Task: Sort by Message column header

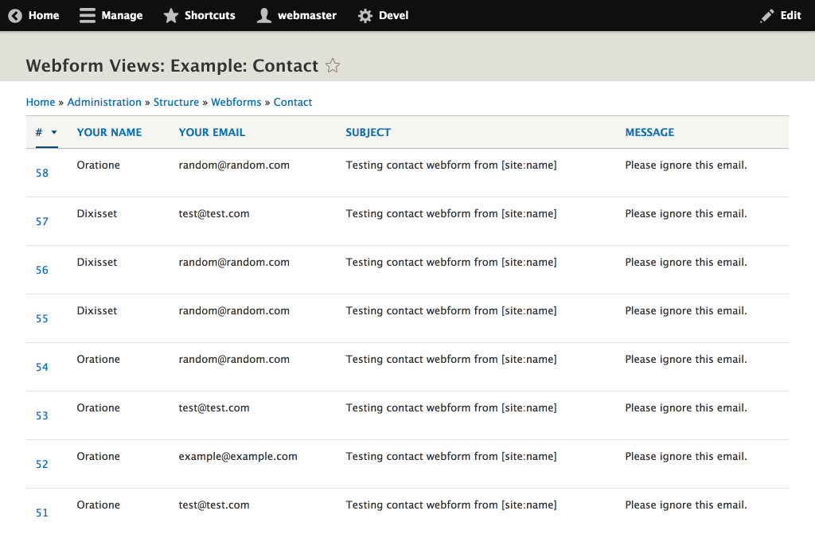Action: [649, 133]
